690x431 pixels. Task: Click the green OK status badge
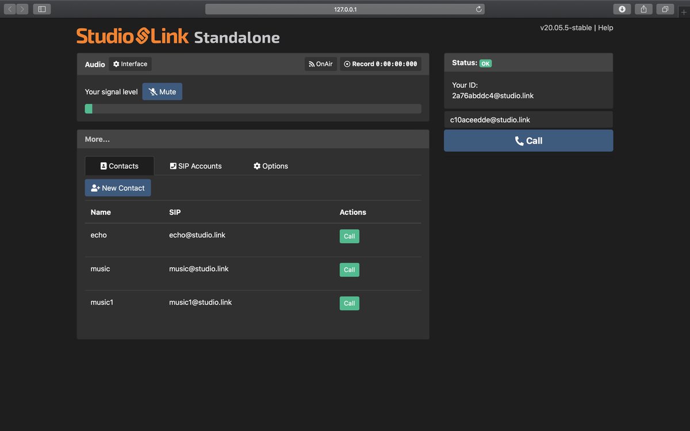[486, 63]
